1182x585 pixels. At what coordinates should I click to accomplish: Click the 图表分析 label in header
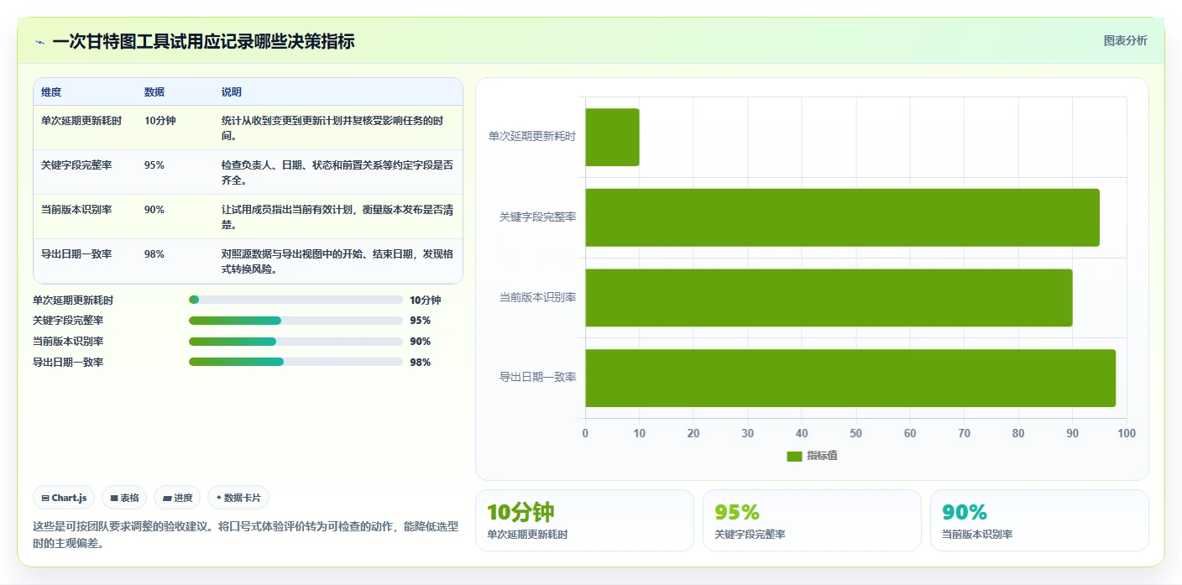(1125, 40)
